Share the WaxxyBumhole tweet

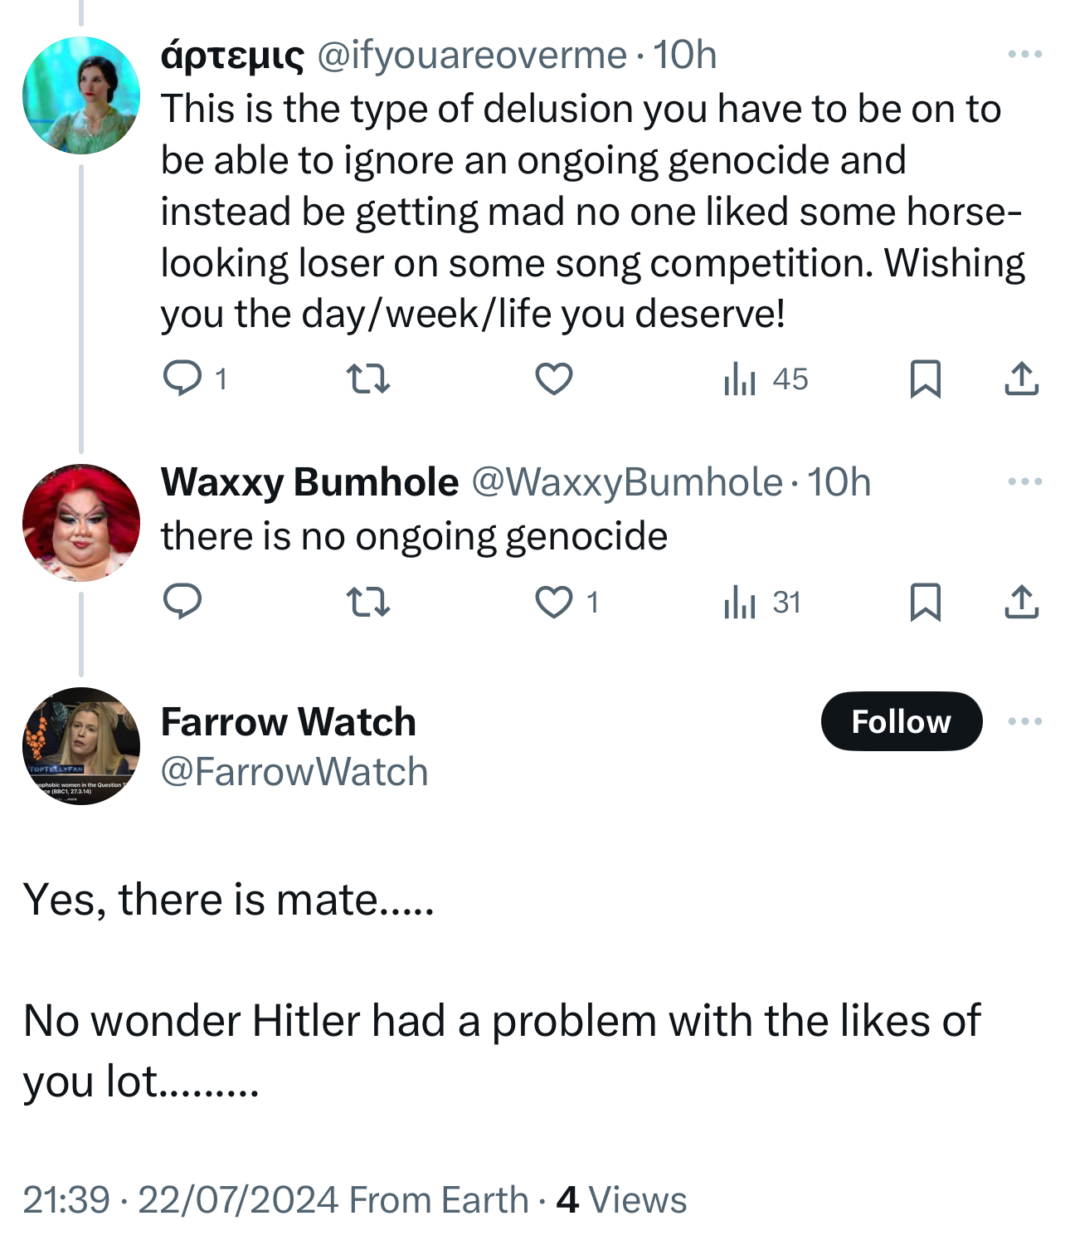point(1021,602)
